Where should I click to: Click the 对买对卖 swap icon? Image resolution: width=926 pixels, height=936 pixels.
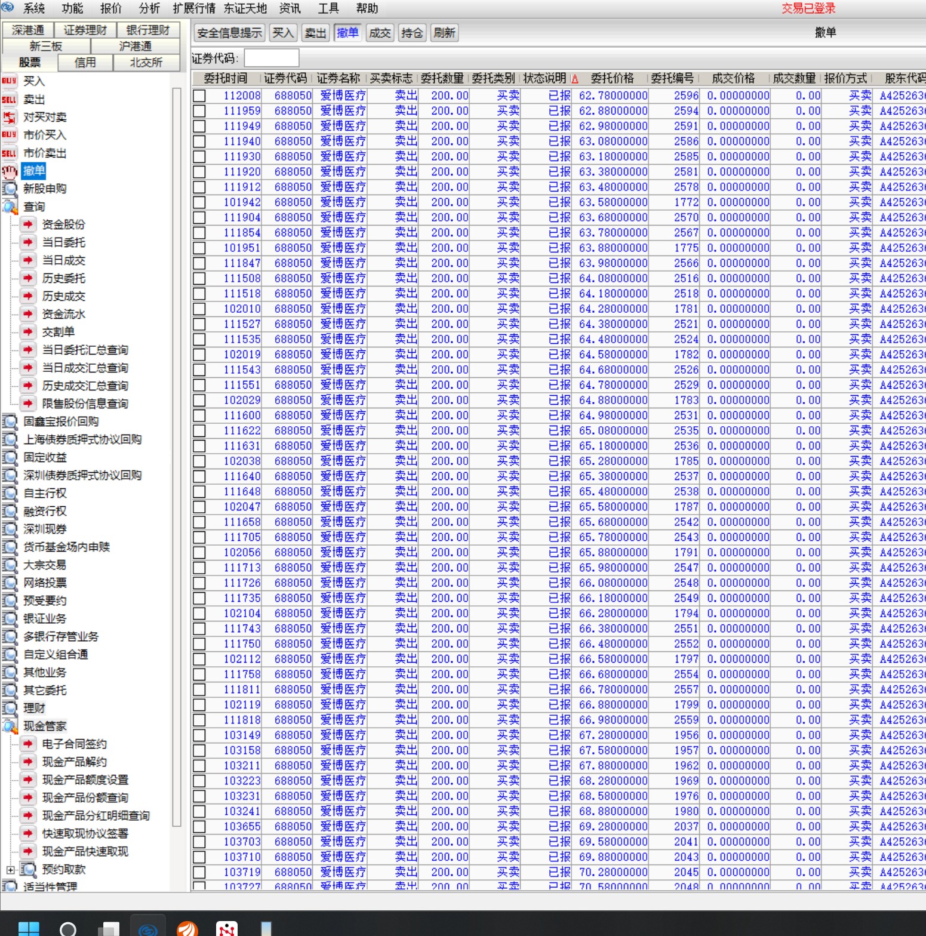(9, 117)
